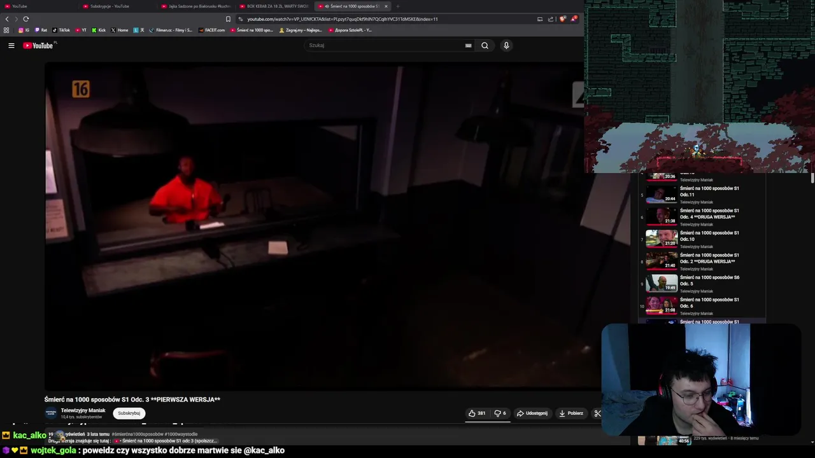Play playlist video S1 Odc. 6

pos(700,306)
